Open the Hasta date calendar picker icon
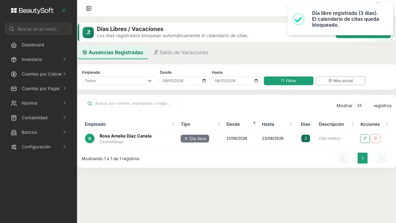 click(256, 81)
